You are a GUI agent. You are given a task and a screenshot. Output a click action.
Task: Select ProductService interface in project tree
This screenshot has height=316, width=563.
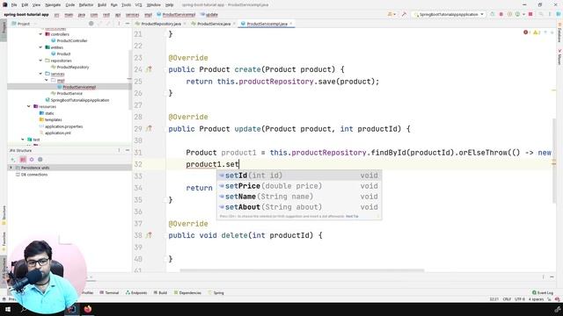[69, 94]
